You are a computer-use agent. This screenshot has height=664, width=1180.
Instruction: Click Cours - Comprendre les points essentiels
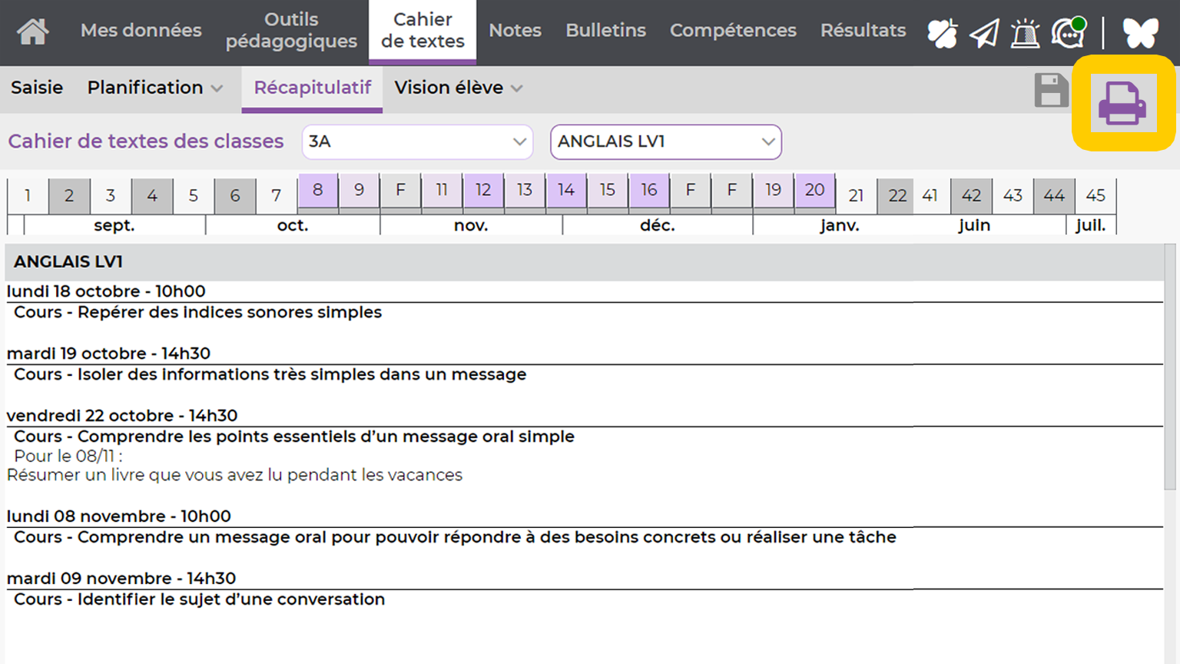tap(293, 437)
